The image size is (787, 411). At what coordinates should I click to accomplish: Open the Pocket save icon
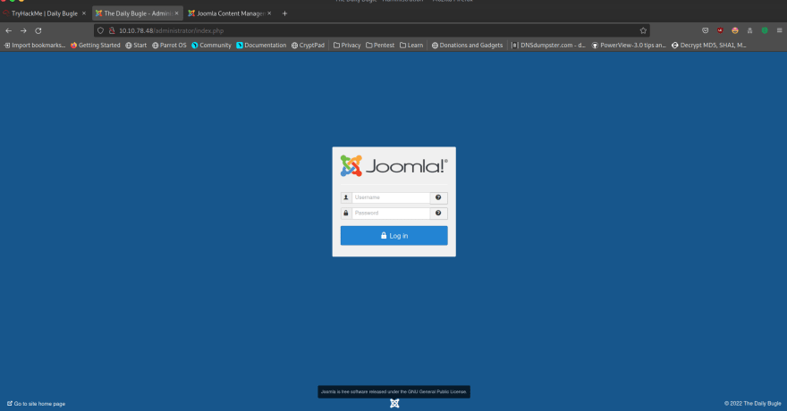pyautogui.click(x=706, y=30)
